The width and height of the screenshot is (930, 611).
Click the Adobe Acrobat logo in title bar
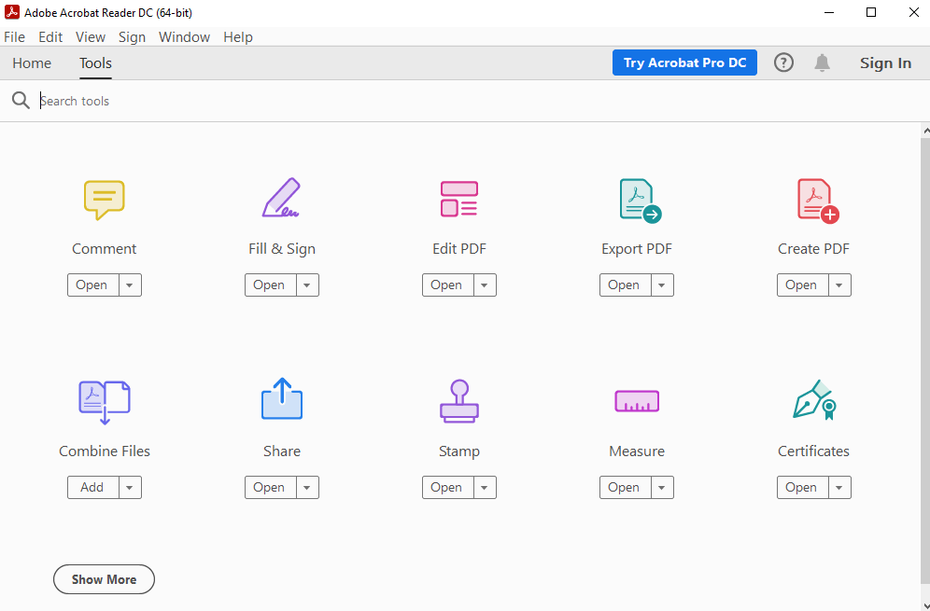pos(12,12)
